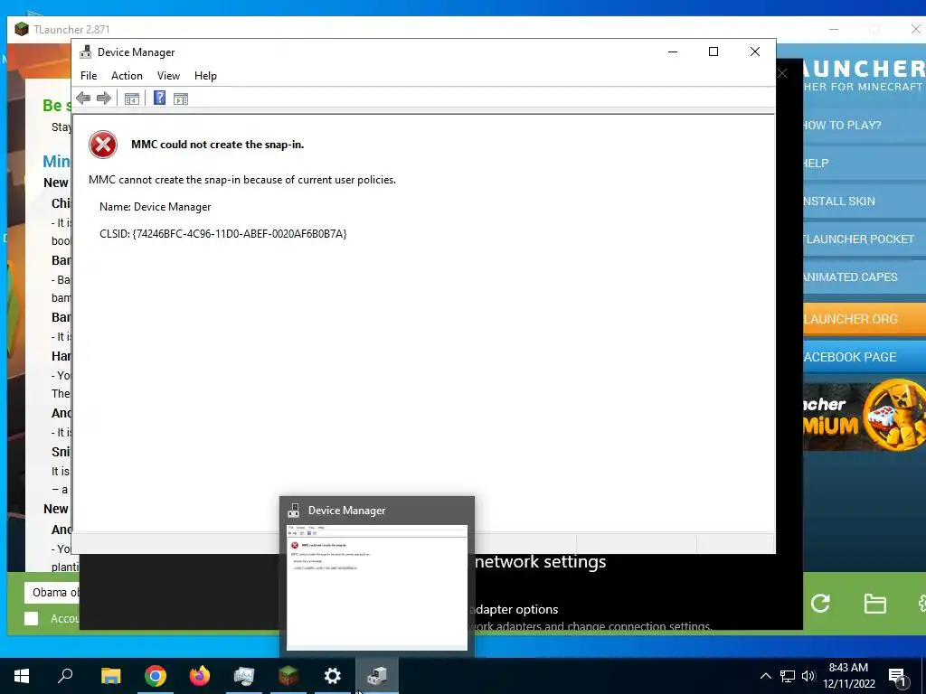
Task: Open the Help menu in Device Manager
Action: click(205, 76)
